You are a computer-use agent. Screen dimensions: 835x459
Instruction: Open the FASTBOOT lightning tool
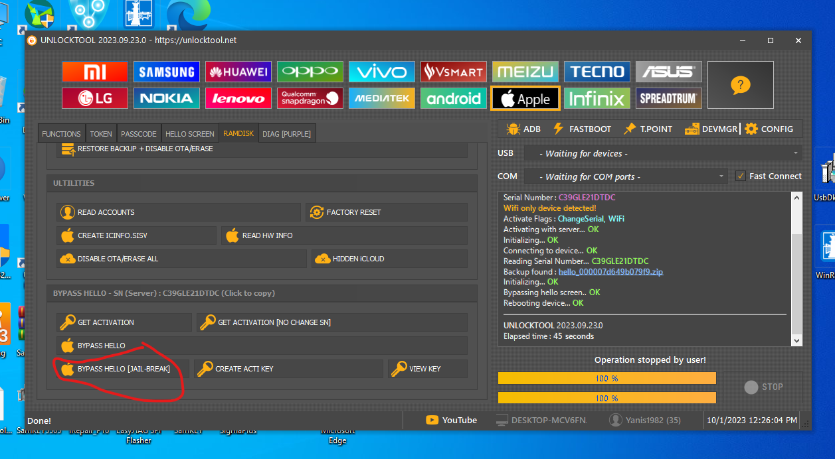click(x=582, y=129)
